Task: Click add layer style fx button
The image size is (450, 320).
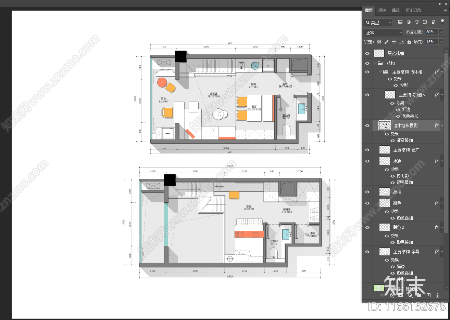Action: 391,295
